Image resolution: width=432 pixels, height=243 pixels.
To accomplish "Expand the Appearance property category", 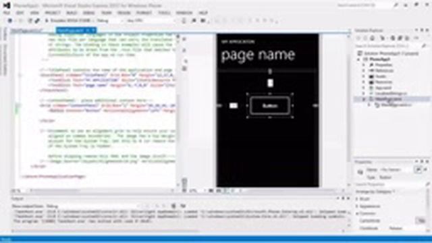I will [357, 206].
